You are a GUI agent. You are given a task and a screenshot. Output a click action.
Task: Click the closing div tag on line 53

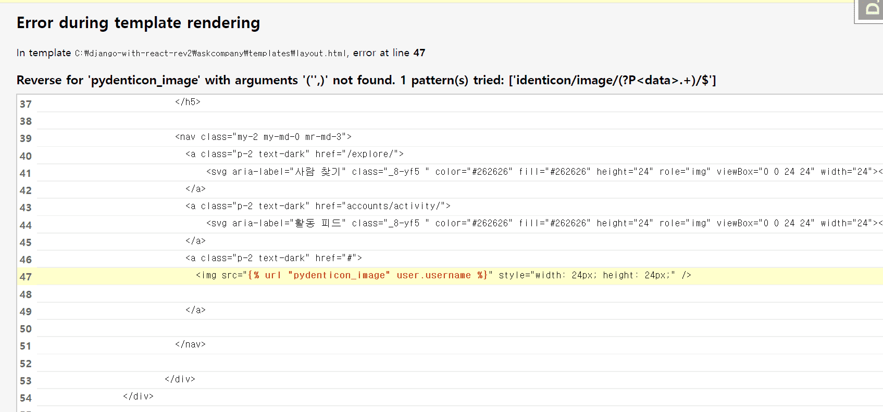tap(180, 379)
